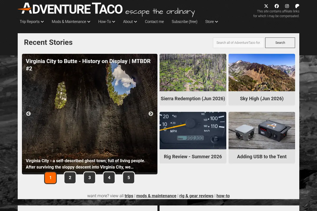
Task: Click the Virginia City slide excerpt text
Action: (86, 164)
